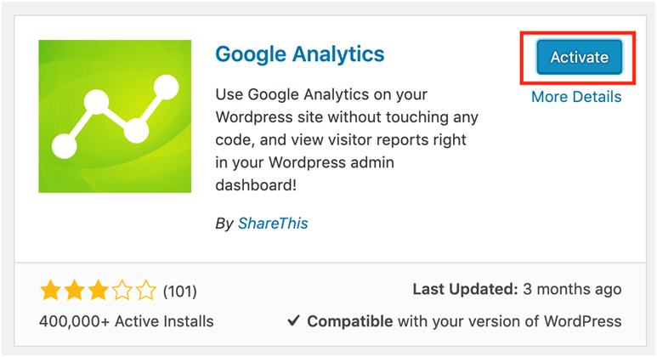Click 'with your version of WordPress' text

pos(509,322)
